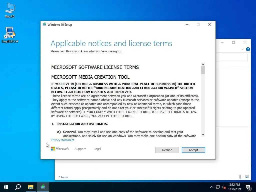256x192 pixels.
Task: Select the EasyBCD 2.4 desktop shortcut
Action: point(10,35)
